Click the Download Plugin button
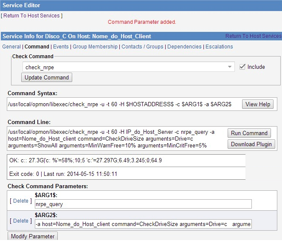 251,144
